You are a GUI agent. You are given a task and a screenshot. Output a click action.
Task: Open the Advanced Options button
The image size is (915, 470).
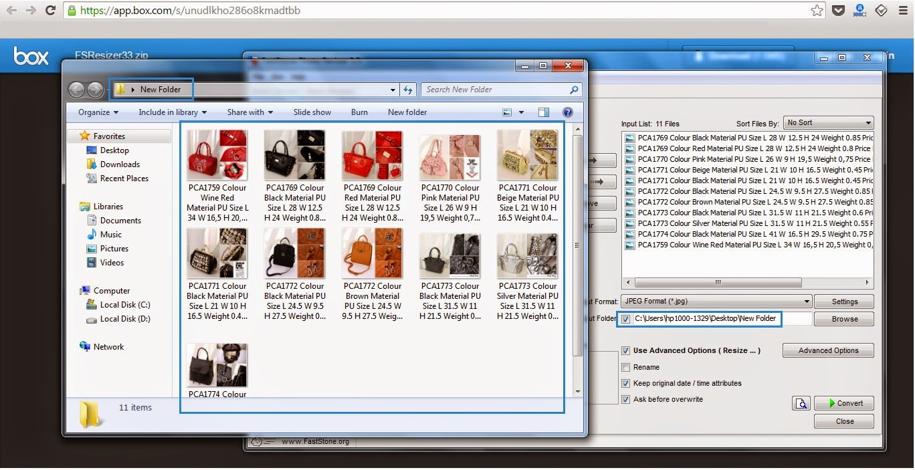click(828, 350)
